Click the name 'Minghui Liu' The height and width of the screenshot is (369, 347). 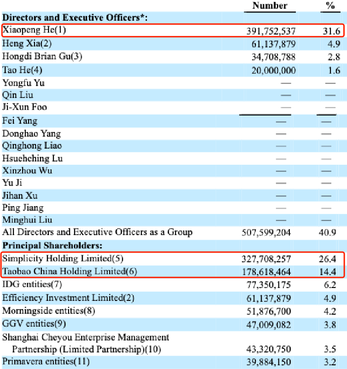pyautogui.click(x=27, y=220)
